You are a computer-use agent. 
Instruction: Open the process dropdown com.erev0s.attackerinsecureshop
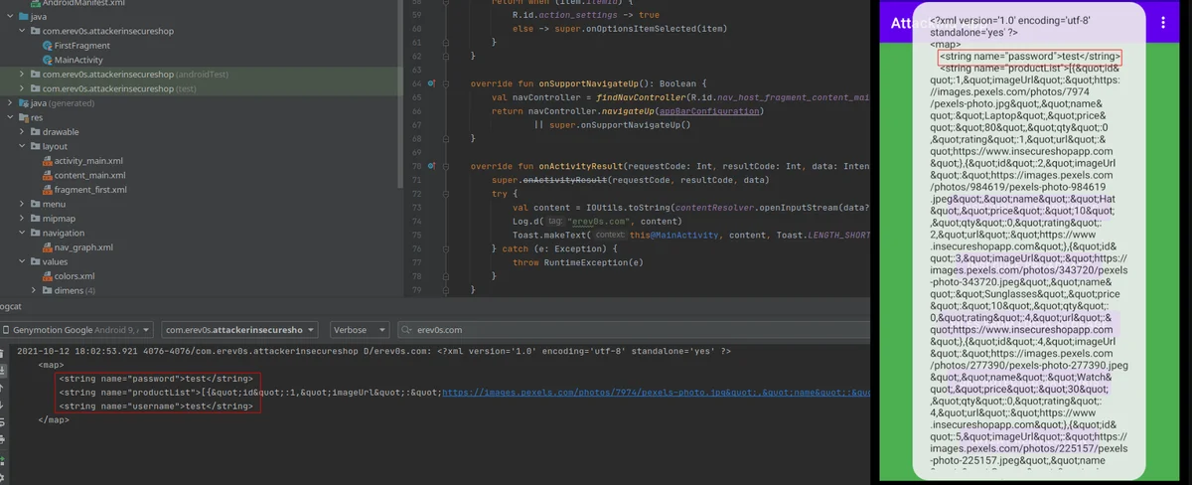pos(238,330)
